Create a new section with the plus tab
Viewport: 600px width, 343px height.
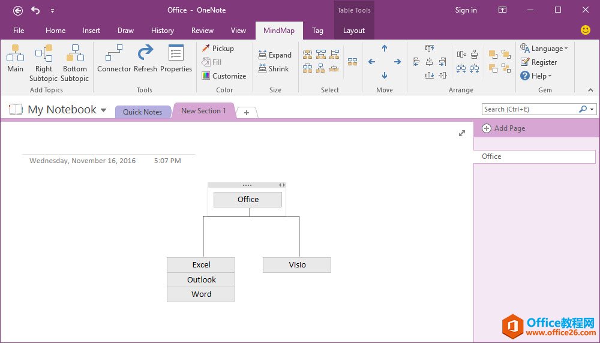pos(247,112)
